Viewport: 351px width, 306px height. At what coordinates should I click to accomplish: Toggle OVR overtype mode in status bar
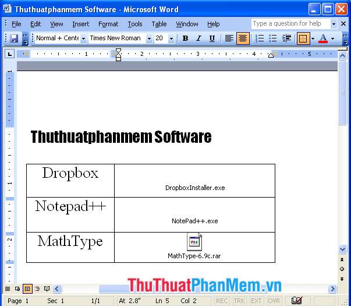pos(274,301)
